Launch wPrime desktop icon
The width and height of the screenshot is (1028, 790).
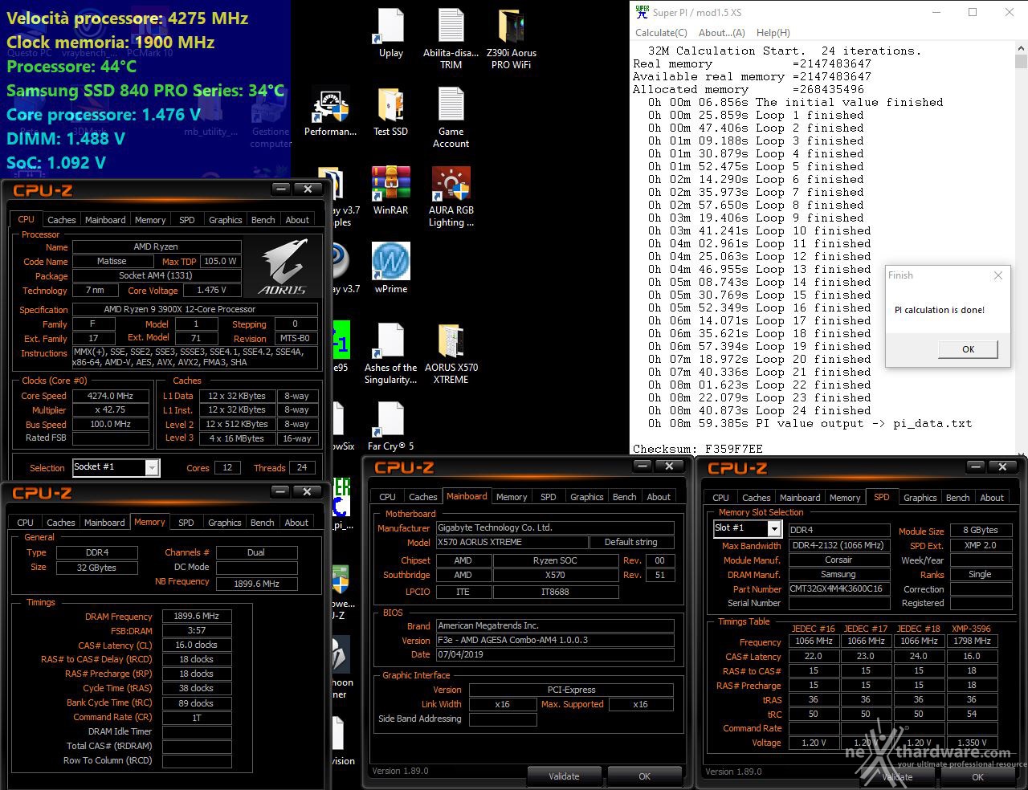click(391, 269)
